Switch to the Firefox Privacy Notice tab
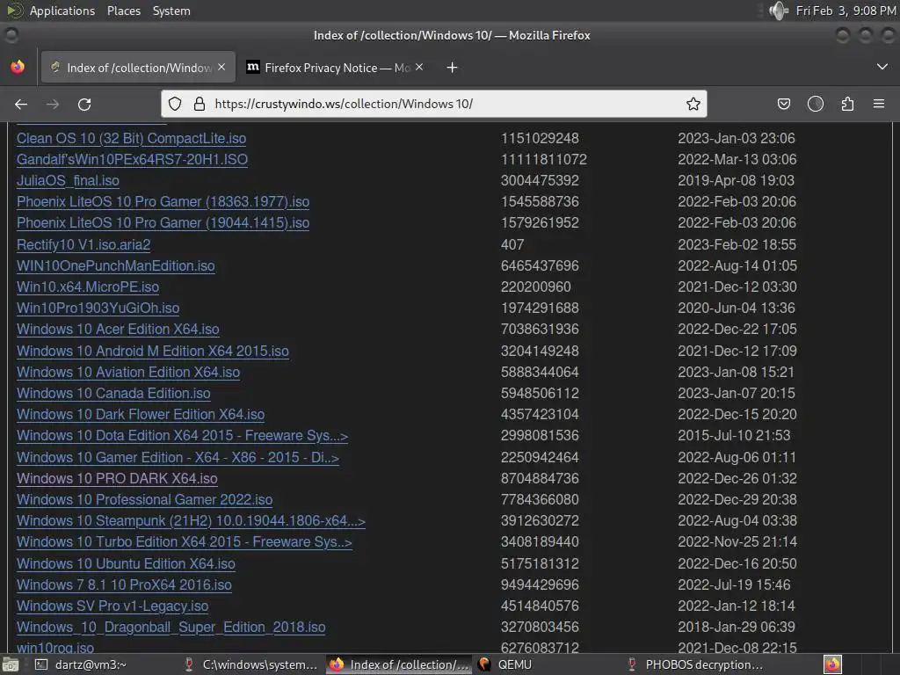This screenshot has width=900, height=675. pos(337,68)
